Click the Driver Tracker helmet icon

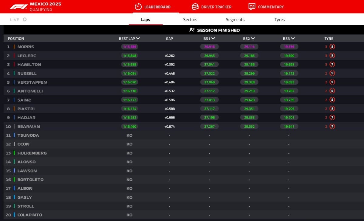[x=195, y=7]
